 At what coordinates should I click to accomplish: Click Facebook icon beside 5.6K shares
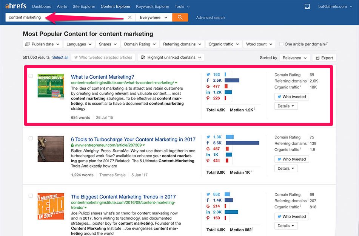[208, 143]
